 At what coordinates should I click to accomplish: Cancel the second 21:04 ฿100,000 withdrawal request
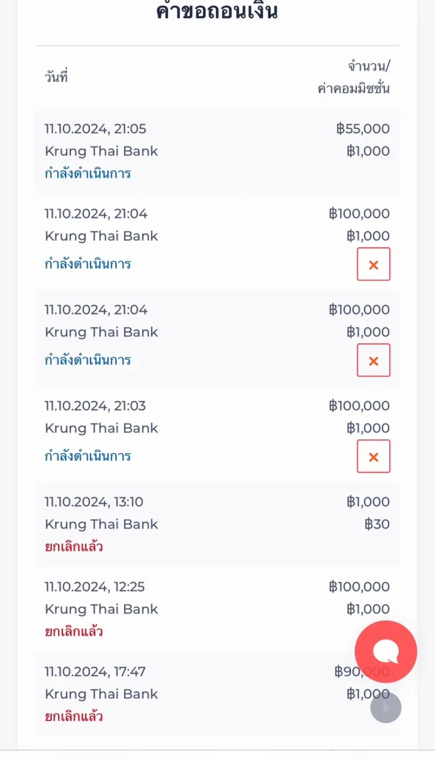pos(373,360)
